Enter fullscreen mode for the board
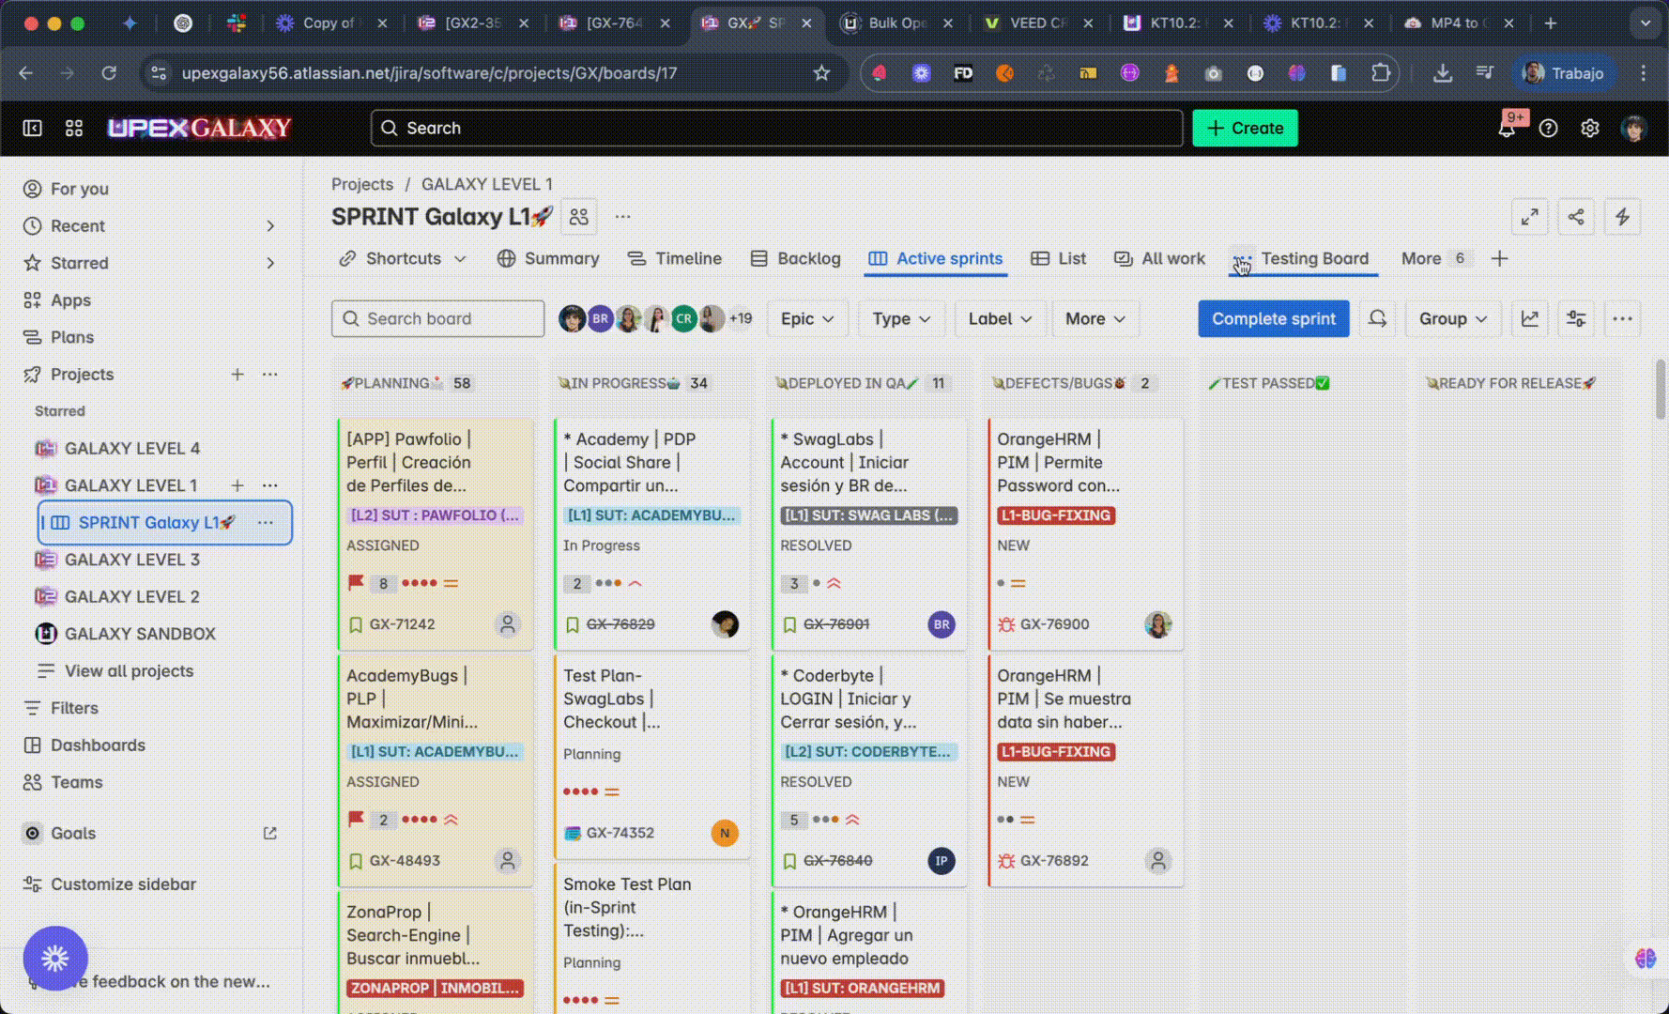This screenshot has height=1014, width=1669. pos(1529,217)
